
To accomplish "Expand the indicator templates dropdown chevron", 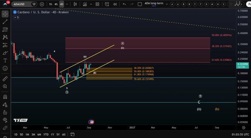I will (91, 4).
